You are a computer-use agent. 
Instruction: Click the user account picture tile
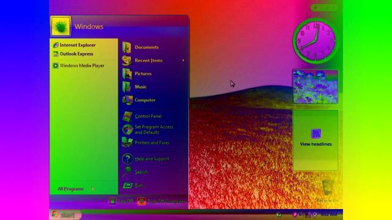click(x=61, y=26)
